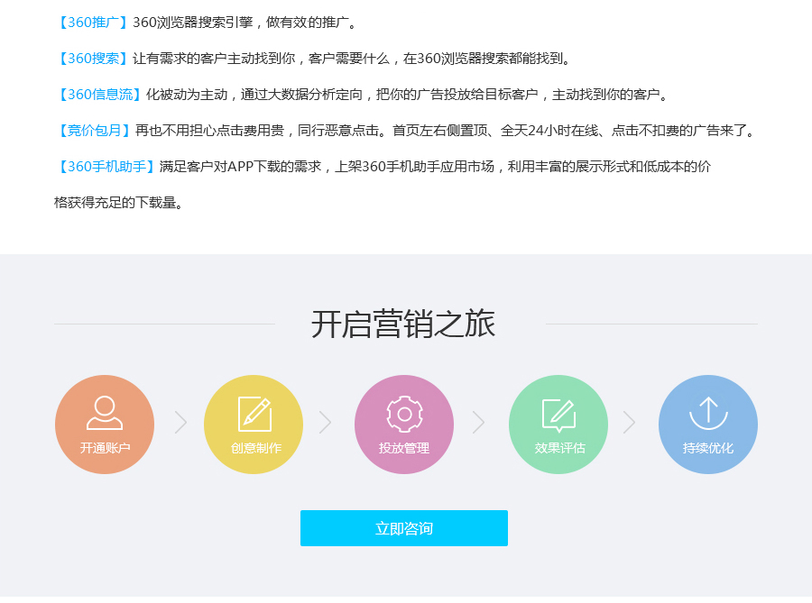Open the 【360搜索】 link

coord(92,59)
